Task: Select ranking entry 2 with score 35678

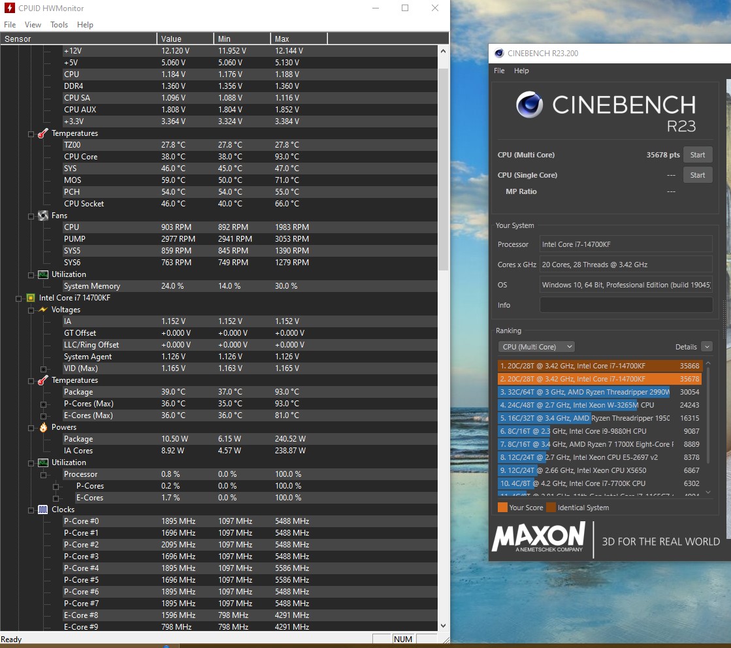Action: click(600, 379)
